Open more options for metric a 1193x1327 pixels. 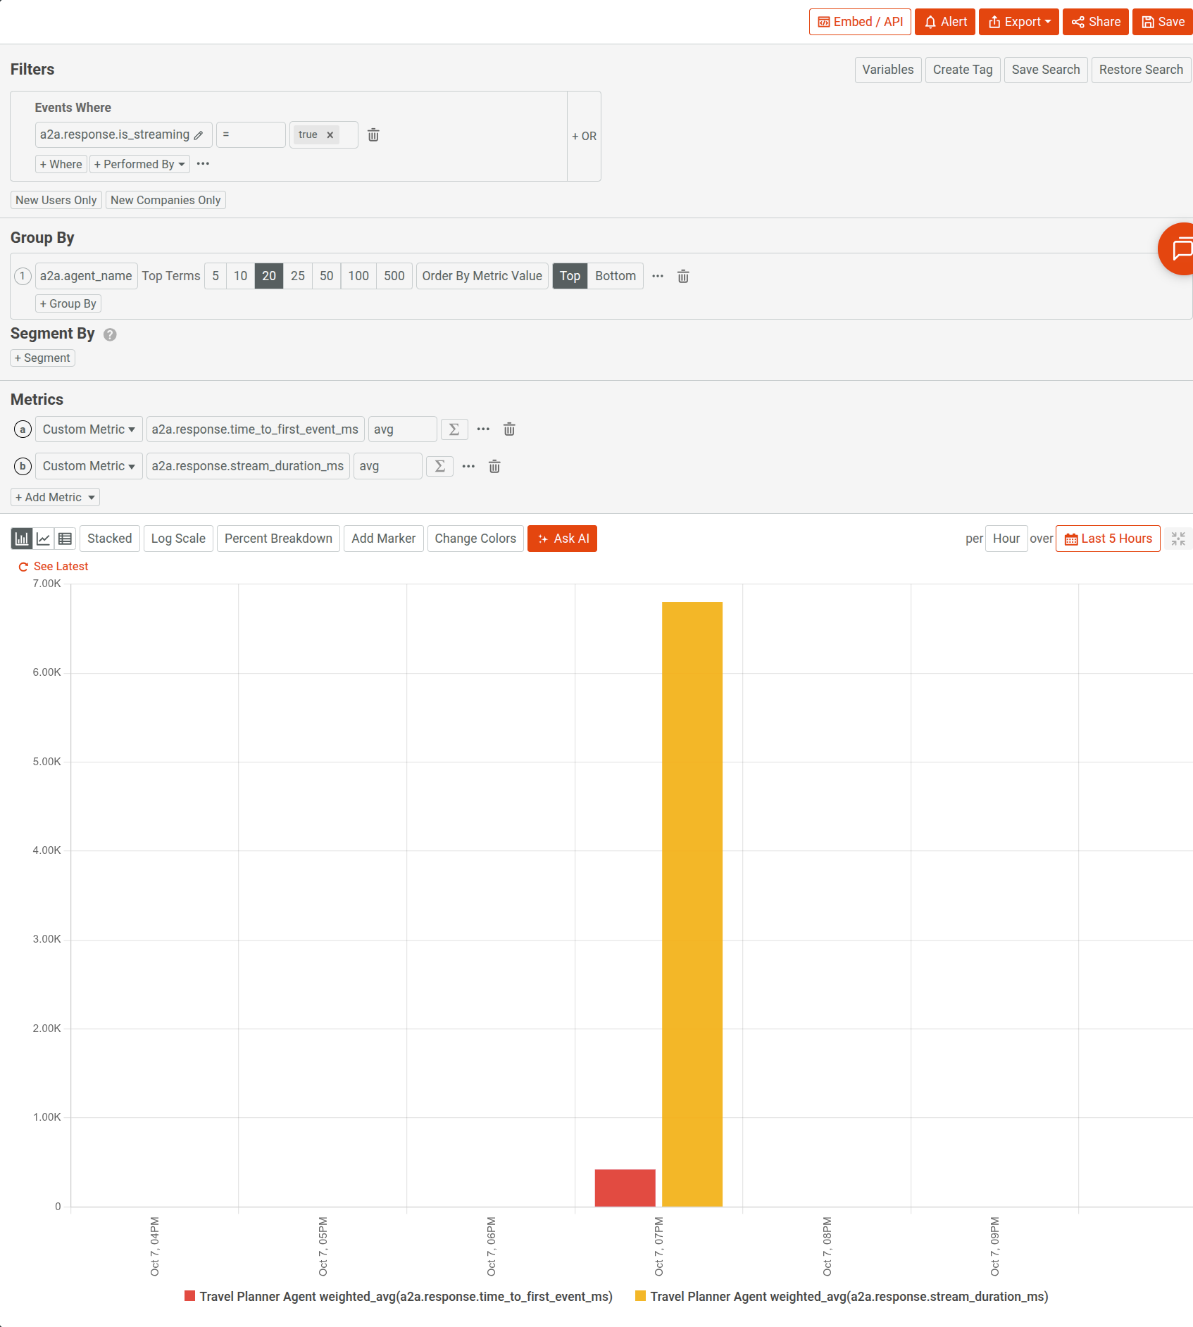483,429
